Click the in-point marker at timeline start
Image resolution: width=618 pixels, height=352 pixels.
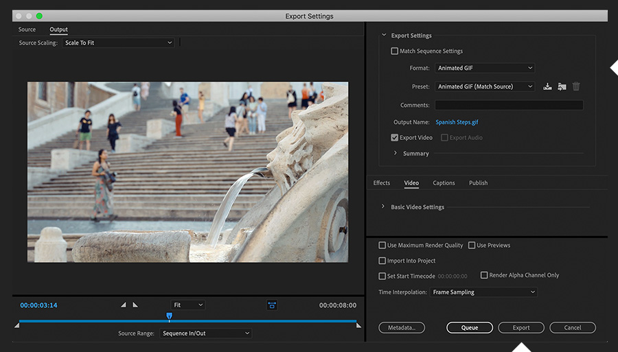pos(17,325)
